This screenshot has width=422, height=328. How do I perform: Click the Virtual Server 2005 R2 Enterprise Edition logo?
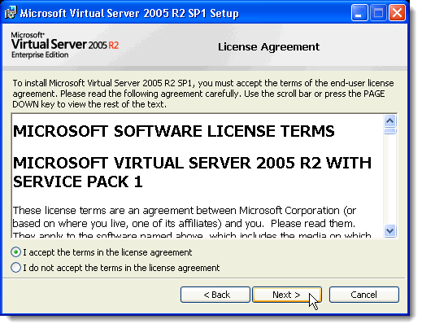[65, 45]
